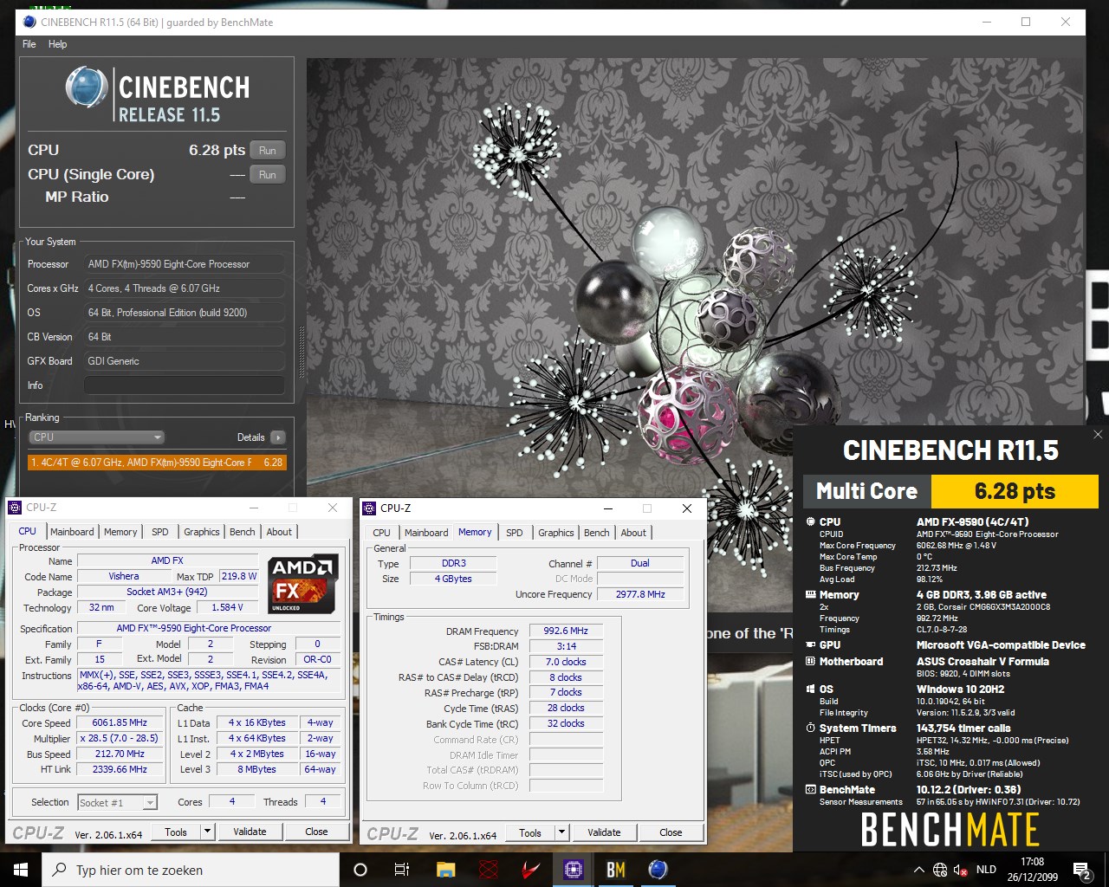This screenshot has width=1109, height=887.
Task: Click the Cinebench logo sphere
Action: [86, 87]
